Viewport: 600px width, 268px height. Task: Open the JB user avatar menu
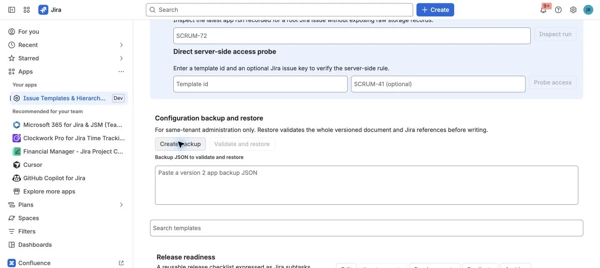[x=588, y=10]
